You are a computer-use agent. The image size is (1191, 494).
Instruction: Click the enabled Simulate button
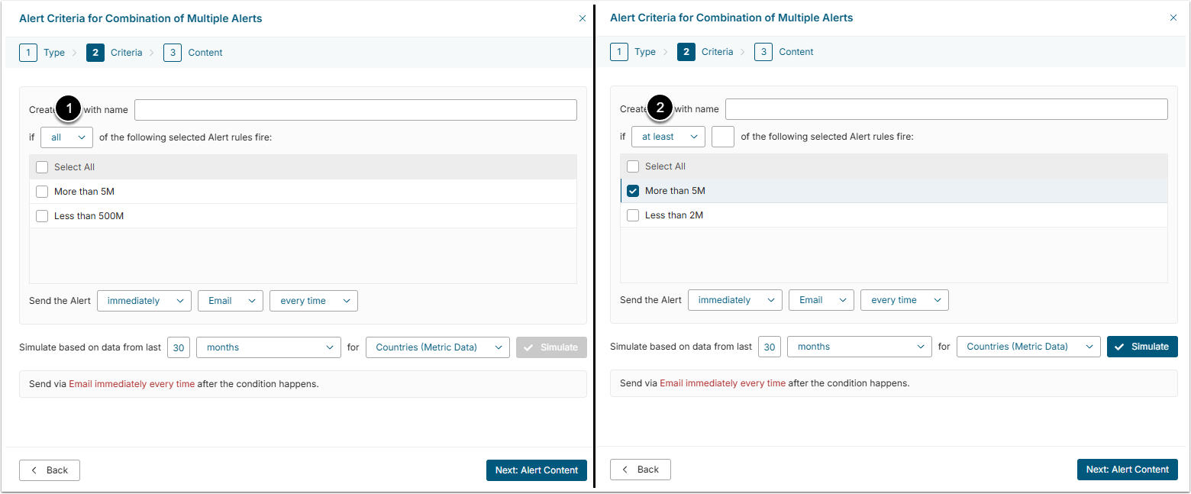point(1142,347)
